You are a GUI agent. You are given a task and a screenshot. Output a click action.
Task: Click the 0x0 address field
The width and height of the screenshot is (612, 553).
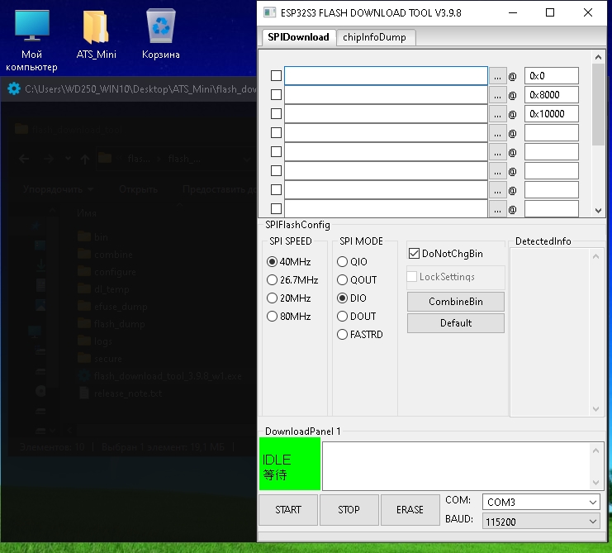click(551, 76)
